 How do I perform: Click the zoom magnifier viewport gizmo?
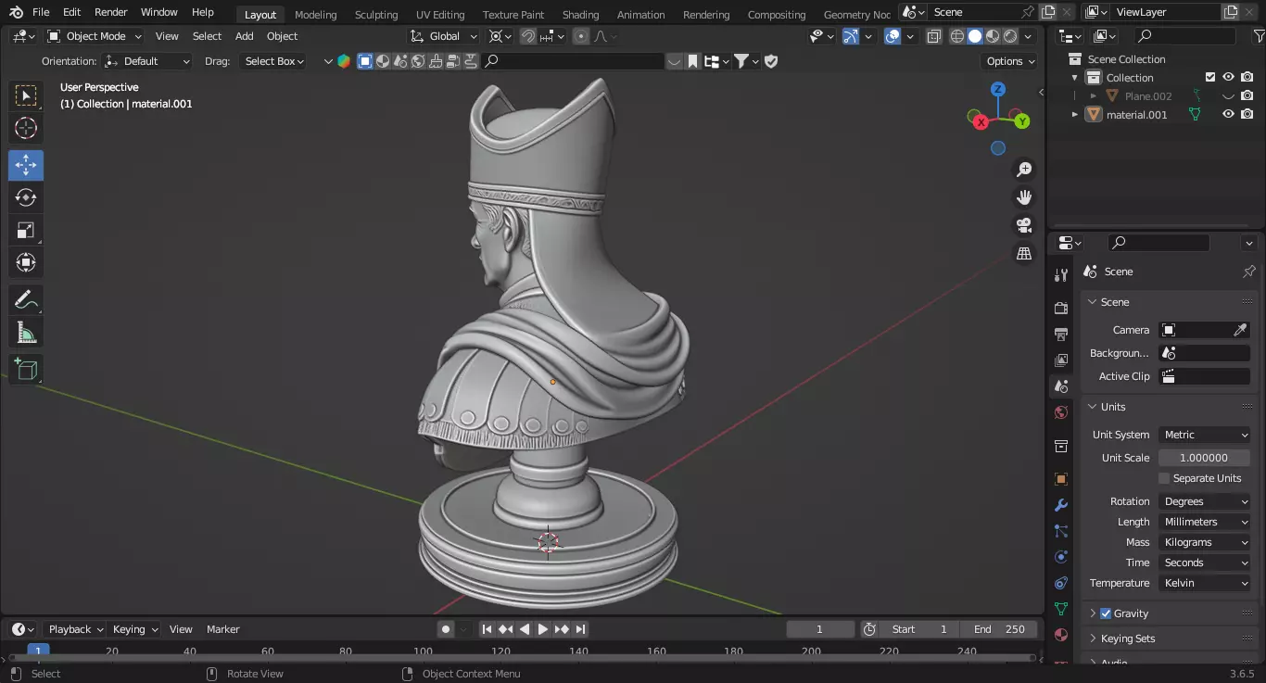pos(1024,170)
